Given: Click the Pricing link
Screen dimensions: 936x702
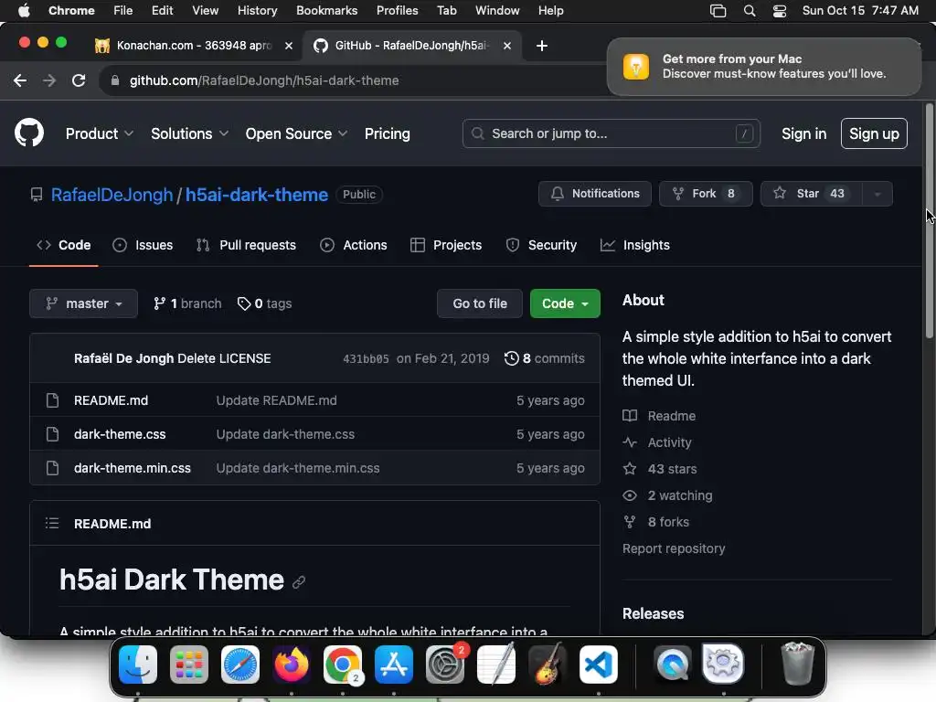Looking at the screenshot, I should click(388, 133).
